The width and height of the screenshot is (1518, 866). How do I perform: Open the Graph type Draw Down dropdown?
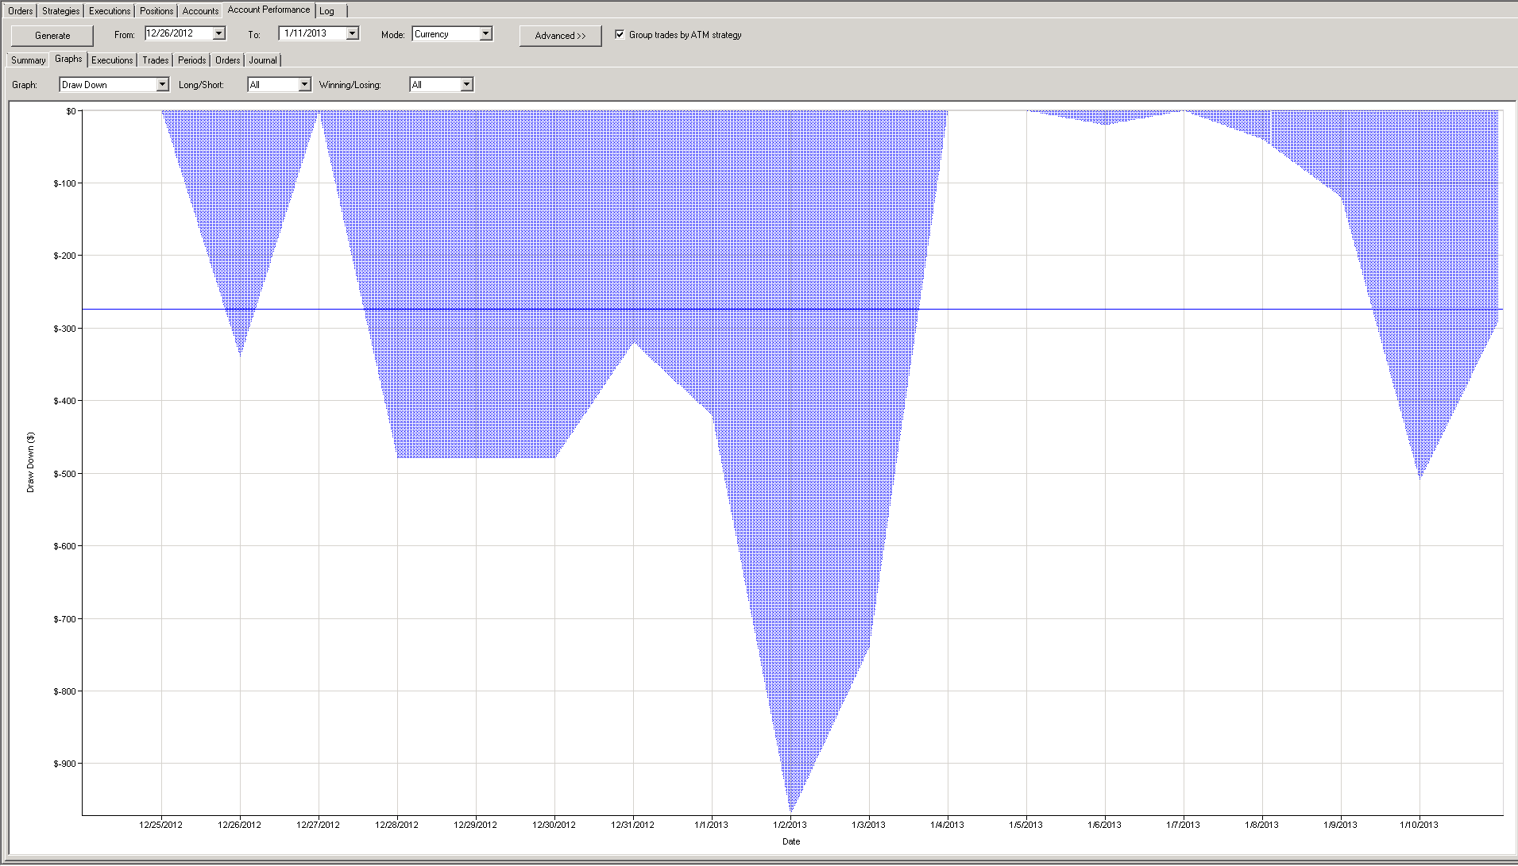pos(114,85)
